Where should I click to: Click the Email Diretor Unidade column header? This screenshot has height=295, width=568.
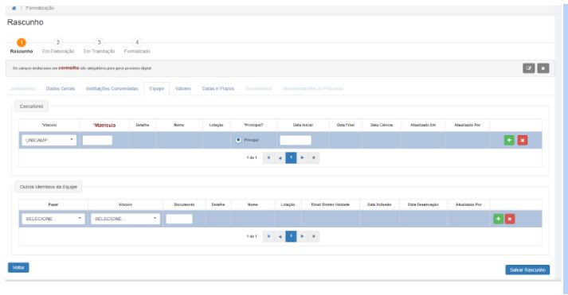pyautogui.click(x=331, y=204)
